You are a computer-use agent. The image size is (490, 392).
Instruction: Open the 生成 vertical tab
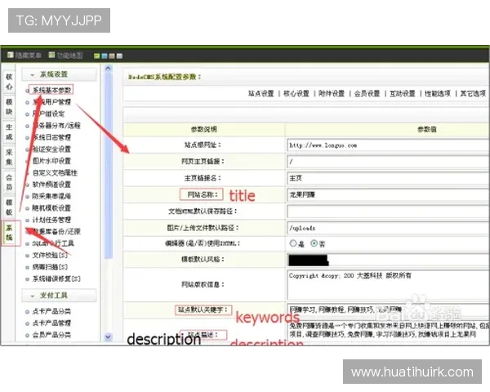[9, 131]
